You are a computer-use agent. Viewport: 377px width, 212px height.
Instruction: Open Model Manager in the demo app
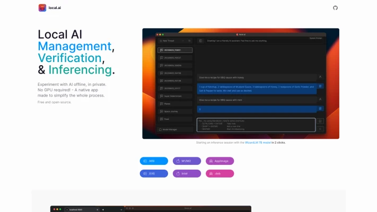(175, 129)
